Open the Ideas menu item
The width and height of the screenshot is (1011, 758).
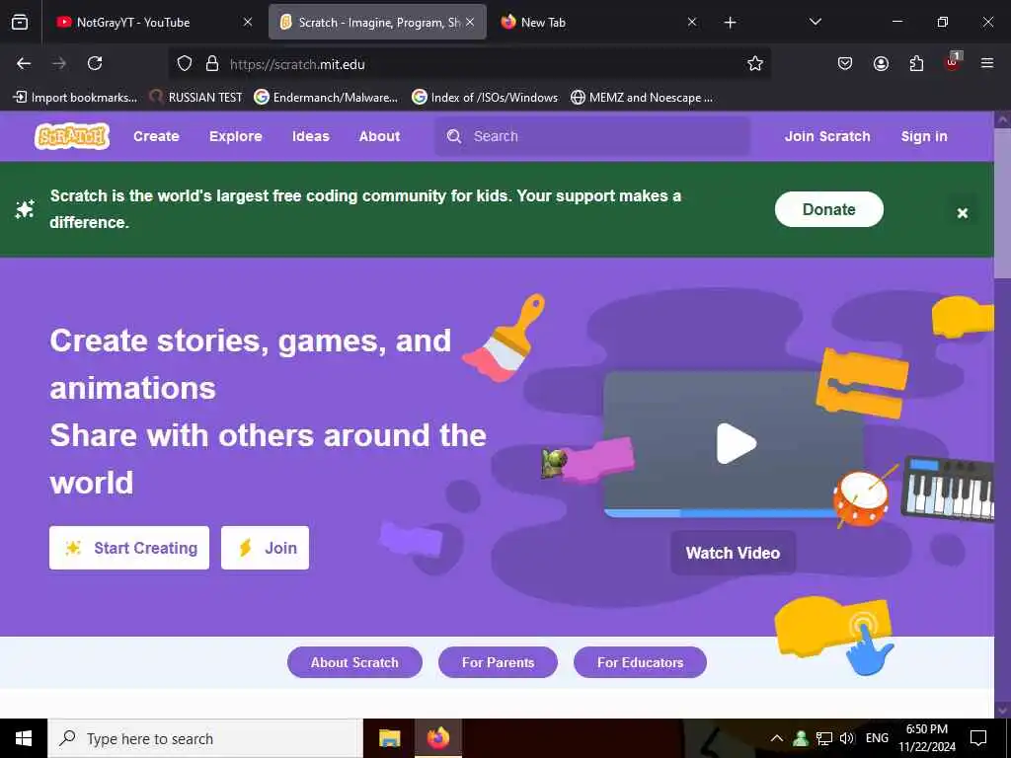311,136
